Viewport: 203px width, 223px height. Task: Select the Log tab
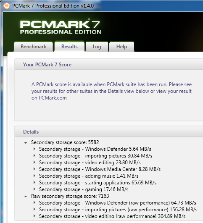point(97,47)
